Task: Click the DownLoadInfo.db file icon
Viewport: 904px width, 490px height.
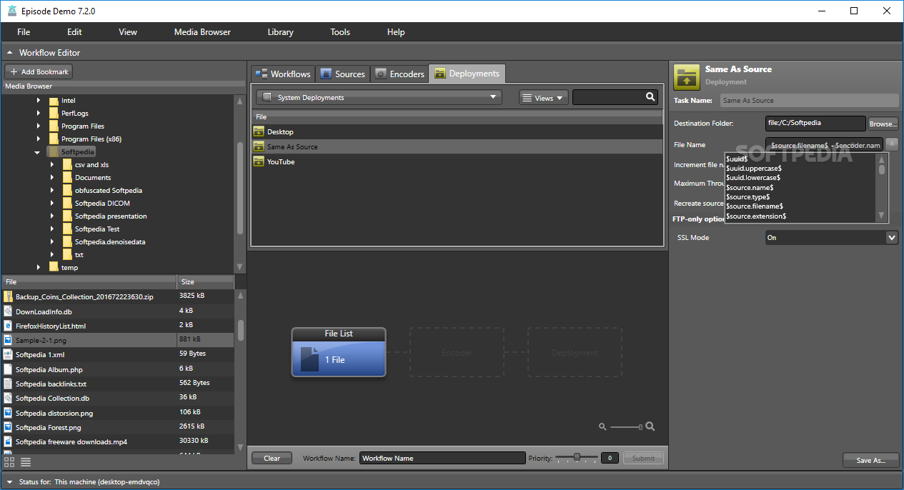Action: 9,311
